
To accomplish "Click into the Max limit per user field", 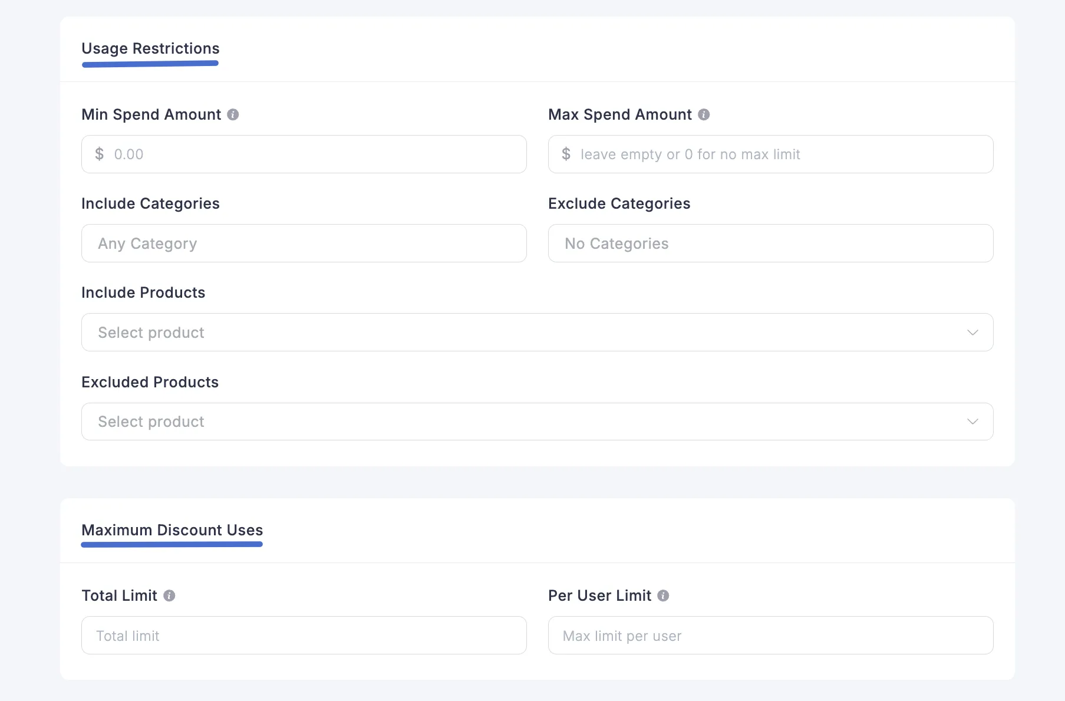I will pyautogui.click(x=770, y=636).
